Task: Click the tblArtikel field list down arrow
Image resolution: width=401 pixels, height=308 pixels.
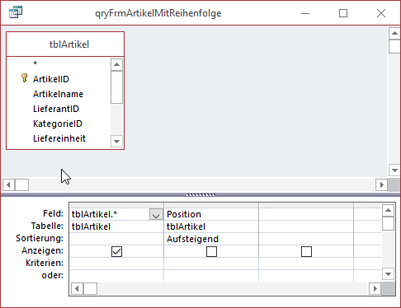Action: click(116, 142)
